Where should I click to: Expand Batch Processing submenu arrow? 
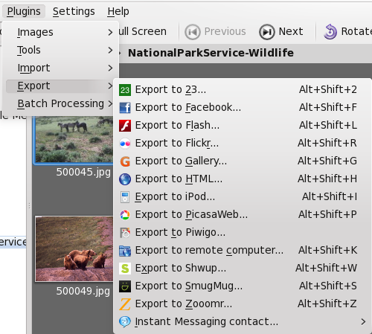pyautogui.click(x=110, y=103)
